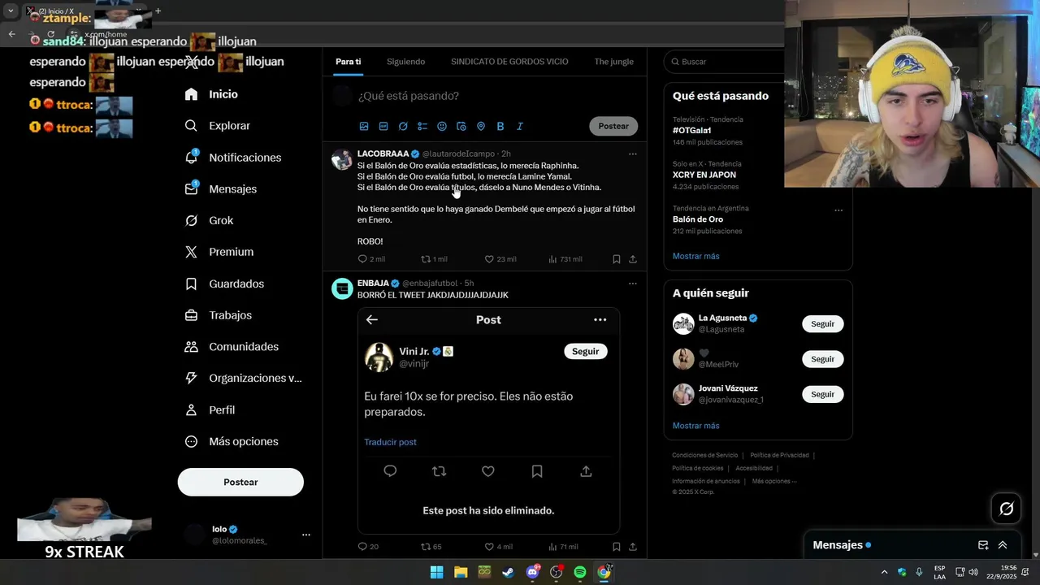Add an image to the new post
The width and height of the screenshot is (1040, 585).
click(x=364, y=126)
